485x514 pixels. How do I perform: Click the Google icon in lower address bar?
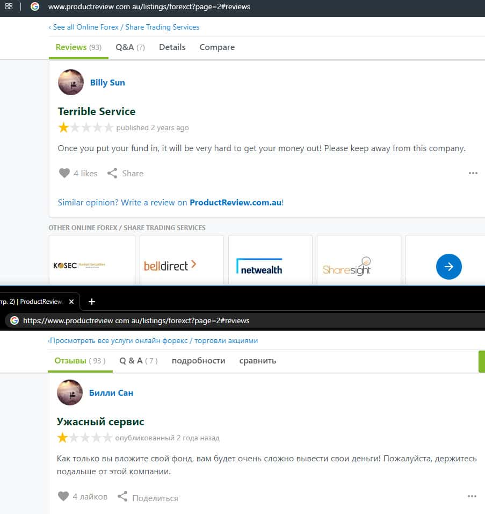[x=15, y=320]
